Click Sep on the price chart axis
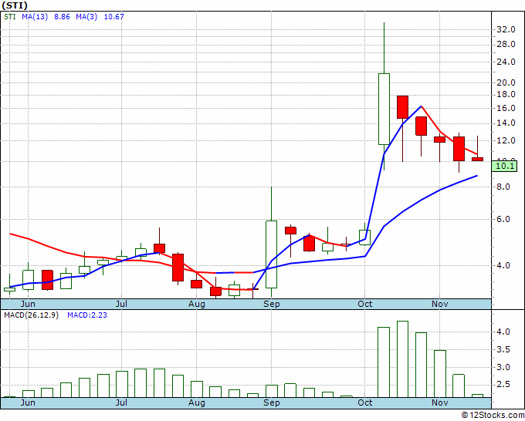The height and width of the screenshot is (421, 525). pos(271,304)
